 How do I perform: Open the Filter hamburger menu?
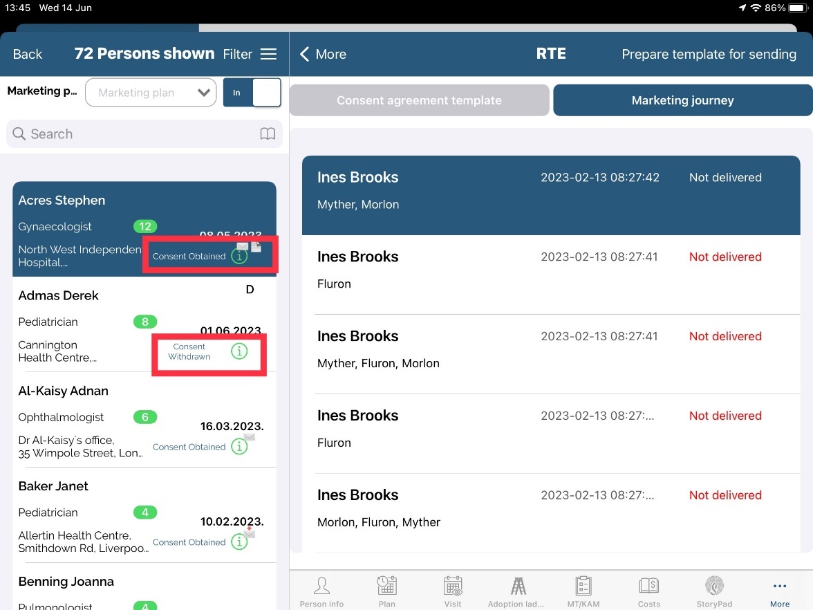[x=268, y=54]
